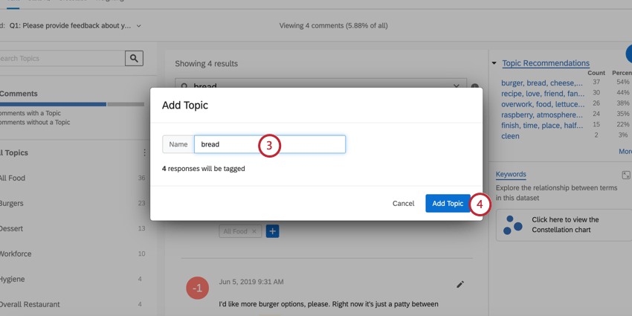Click the Constellation chart dots icon

click(x=513, y=225)
